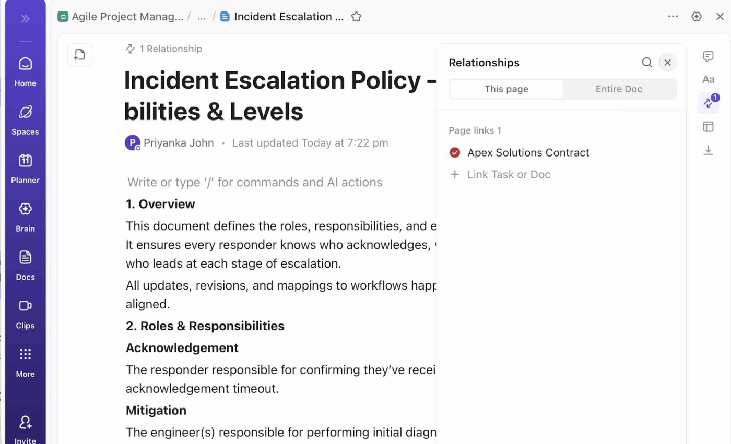Expand the collapsed breadcrumb ellipsis
731x444 pixels.
point(201,16)
